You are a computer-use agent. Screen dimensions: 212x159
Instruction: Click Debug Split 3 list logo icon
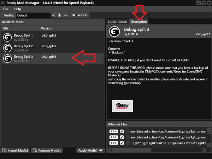click(7, 59)
